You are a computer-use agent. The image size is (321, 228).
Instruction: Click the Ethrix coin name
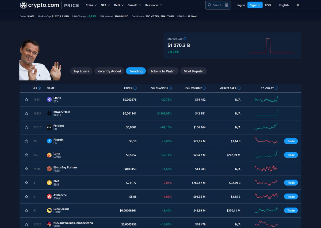pyautogui.click(x=57, y=98)
